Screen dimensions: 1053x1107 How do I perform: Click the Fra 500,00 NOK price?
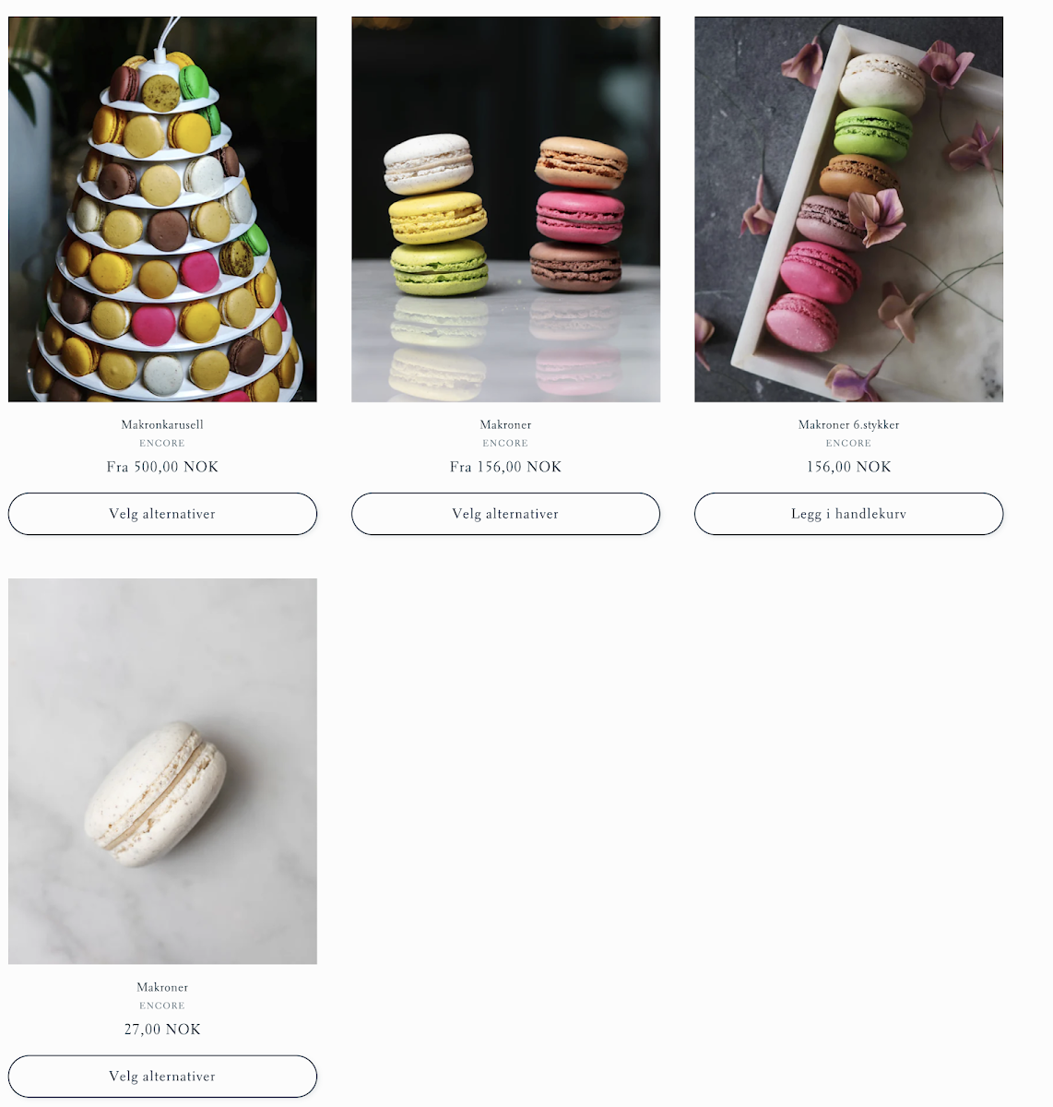(162, 467)
